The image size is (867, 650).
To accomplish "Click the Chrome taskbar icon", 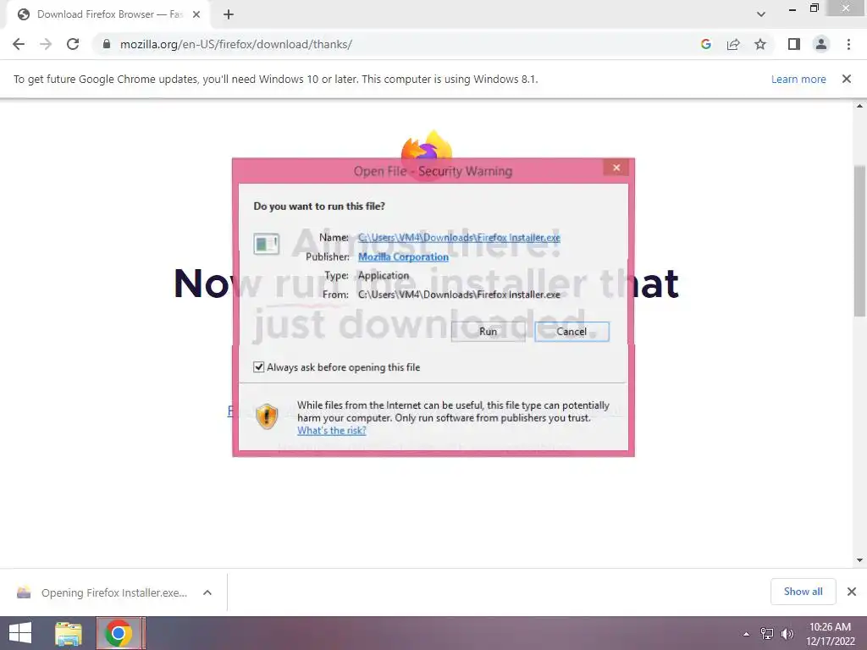I will click(119, 633).
